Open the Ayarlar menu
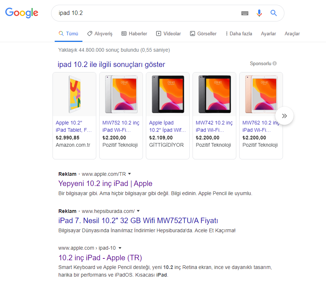The height and width of the screenshot is (285, 326). click(268, 33)
